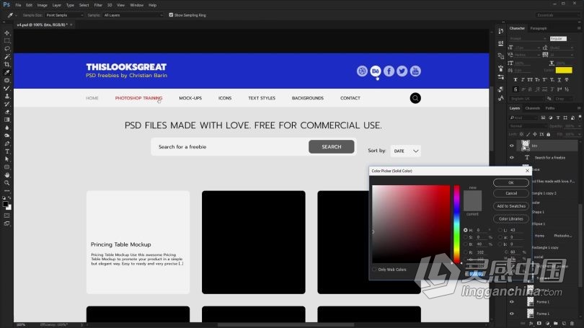Image resolution: width=584 pixels, height=328 pixels.
Task: Click Cancel in the Color Picker
Action: (511, 193)
